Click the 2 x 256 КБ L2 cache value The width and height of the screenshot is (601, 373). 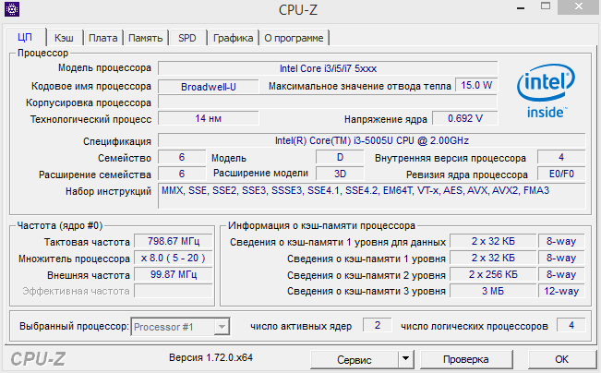(493, 274)
